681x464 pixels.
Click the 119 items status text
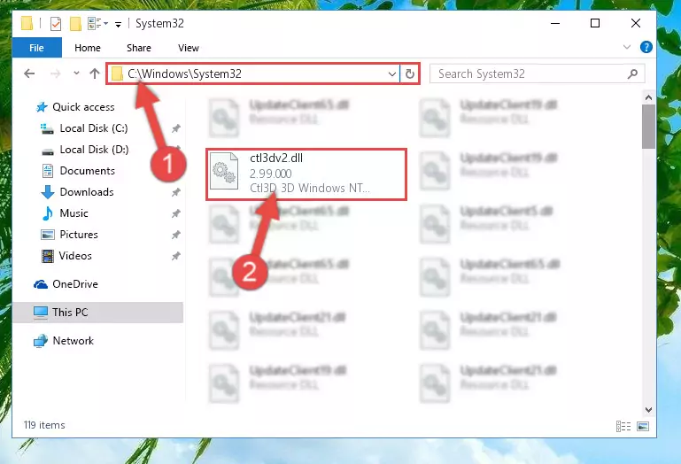click(x=44, y=425)
